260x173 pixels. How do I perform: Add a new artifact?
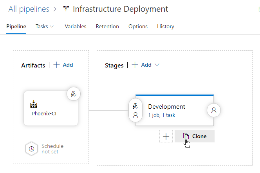[x=63, y=65]
